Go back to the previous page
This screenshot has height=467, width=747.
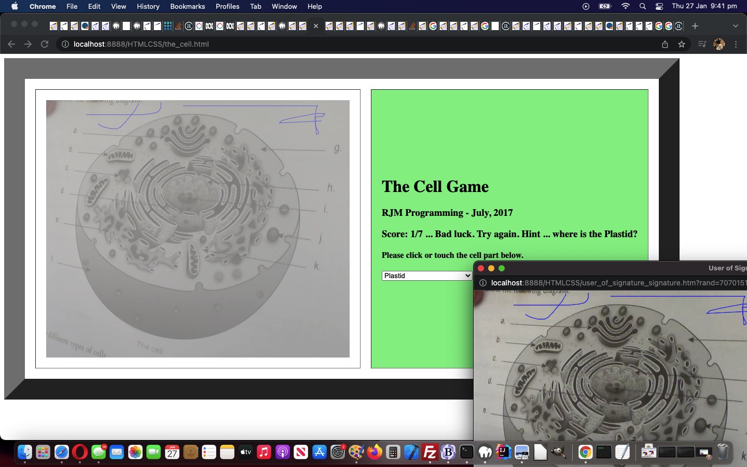tap(11, 45)
